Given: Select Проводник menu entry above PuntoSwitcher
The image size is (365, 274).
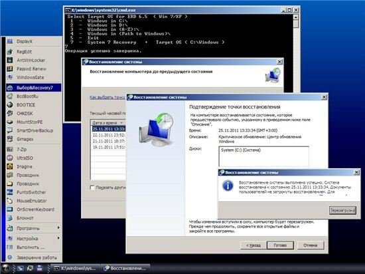Looking at the screenshot, I should coord(28,184).
